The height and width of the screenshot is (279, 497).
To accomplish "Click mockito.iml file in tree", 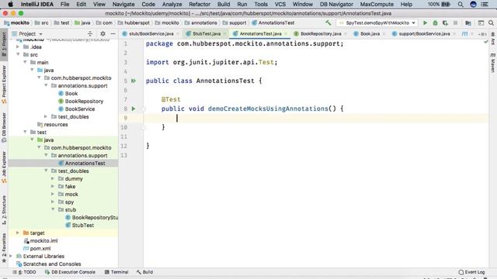I will tap(43, 241).
